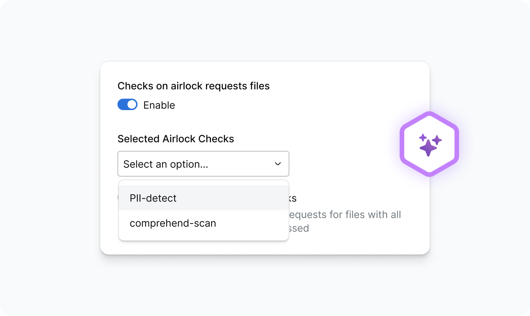Choose comprehend-scan from the list
The image size is (530, 316).
[173, 223]
